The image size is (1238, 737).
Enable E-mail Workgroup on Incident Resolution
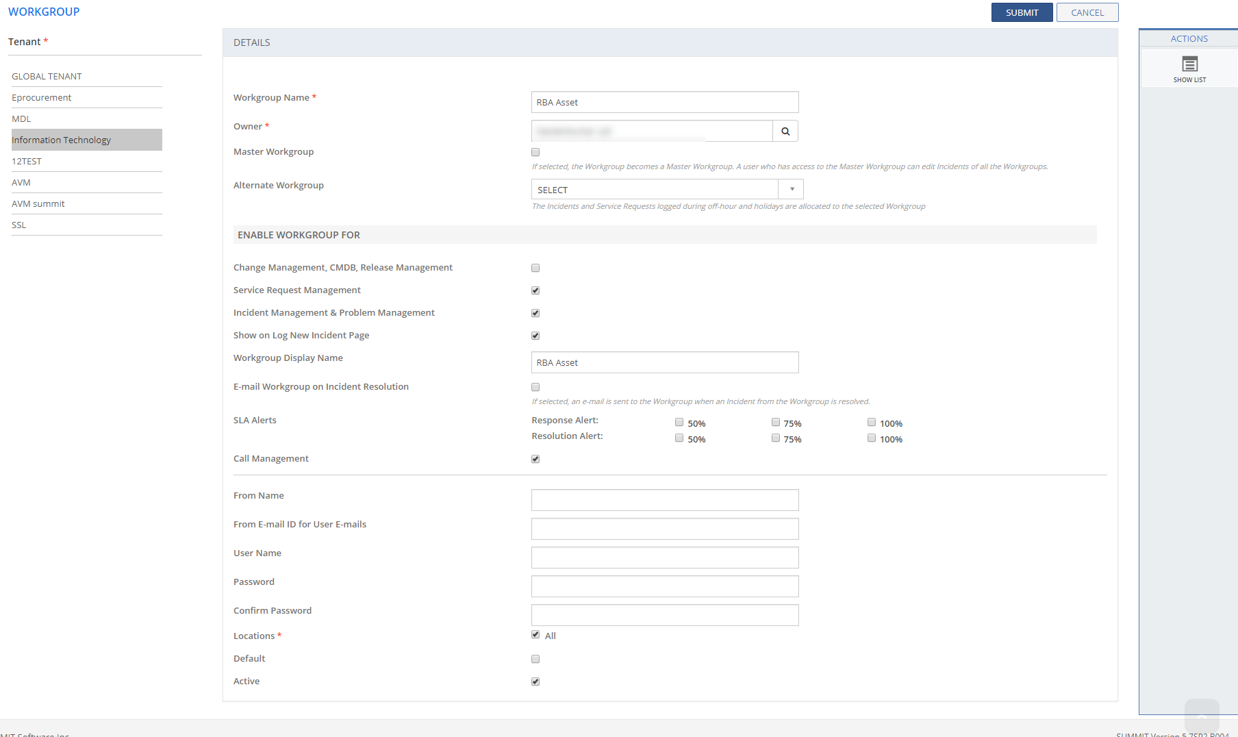(535, 388)
